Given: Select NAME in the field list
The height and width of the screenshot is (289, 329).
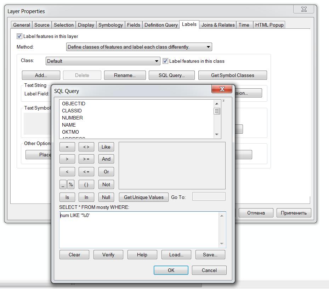Looking at the screenshot, I should point(69,125).
